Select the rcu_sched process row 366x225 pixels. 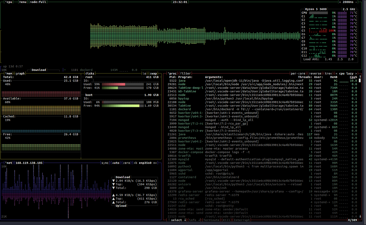tap(263, 199)
